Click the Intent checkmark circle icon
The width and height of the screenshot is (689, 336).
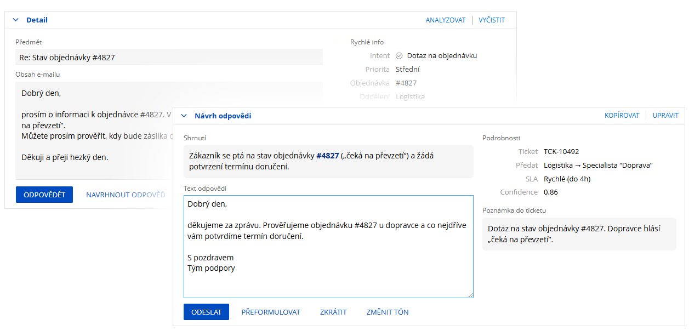tap(399, 56)
